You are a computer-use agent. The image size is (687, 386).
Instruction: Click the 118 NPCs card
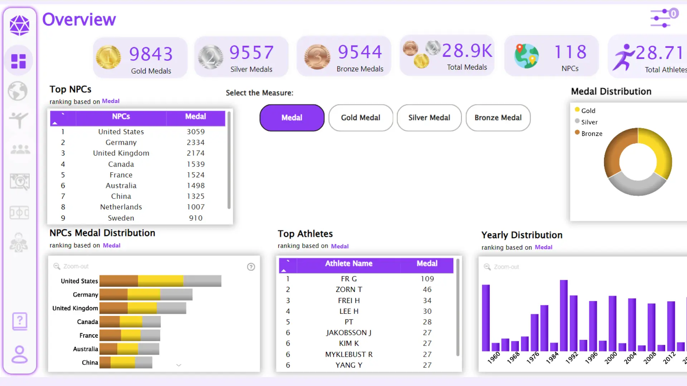(551, 55)
